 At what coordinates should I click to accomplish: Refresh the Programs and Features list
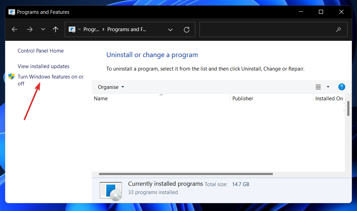point(187,29)
